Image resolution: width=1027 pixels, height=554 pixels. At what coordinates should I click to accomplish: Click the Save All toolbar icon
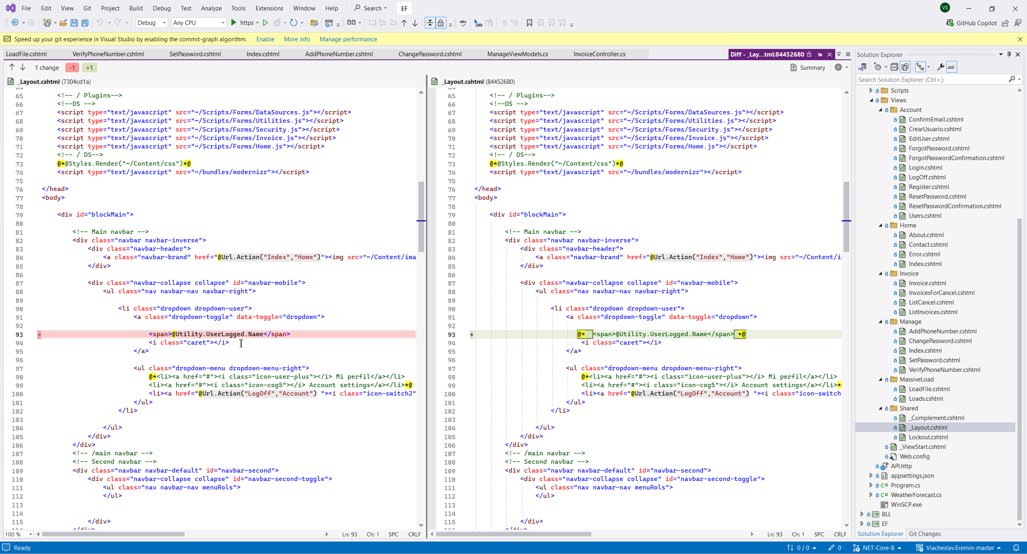click(x=85, y=23)
